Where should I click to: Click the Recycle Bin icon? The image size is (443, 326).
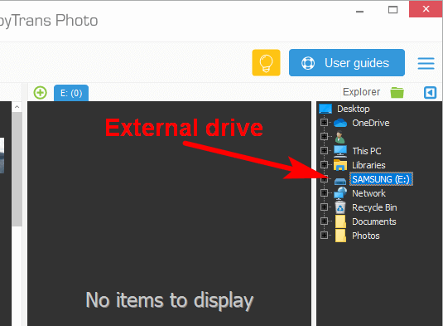tap(340, 207)
